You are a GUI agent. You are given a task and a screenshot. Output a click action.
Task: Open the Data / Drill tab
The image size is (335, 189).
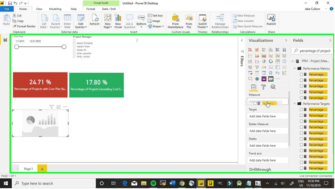pos(109,9)
